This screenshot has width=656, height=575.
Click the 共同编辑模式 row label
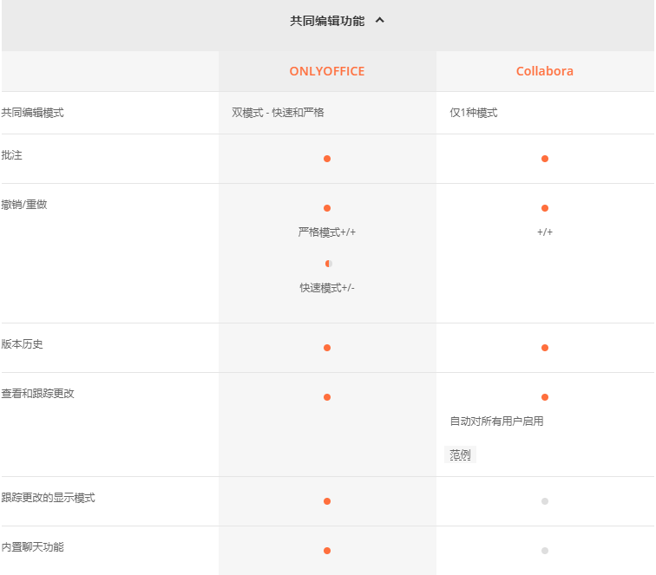pyautogui.click(x=33, y=113)
